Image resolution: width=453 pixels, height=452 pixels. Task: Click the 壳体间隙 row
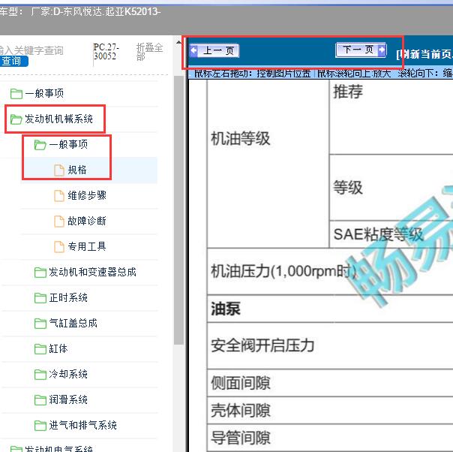tap(330, 411)
